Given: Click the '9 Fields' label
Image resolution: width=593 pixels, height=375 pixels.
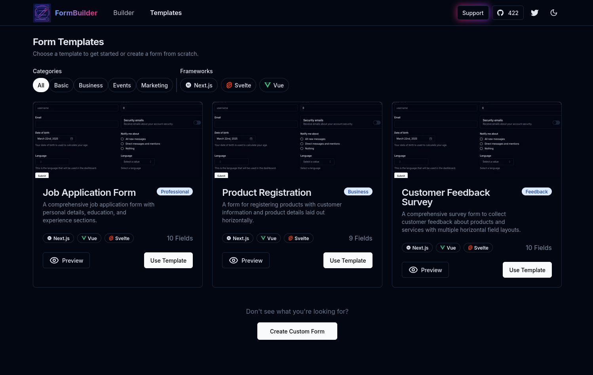Looking at the screenshot, I should [x=361, y=238].
